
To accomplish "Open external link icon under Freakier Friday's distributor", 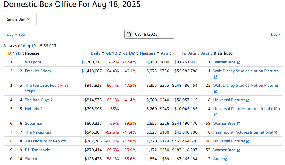I will 215,77.
